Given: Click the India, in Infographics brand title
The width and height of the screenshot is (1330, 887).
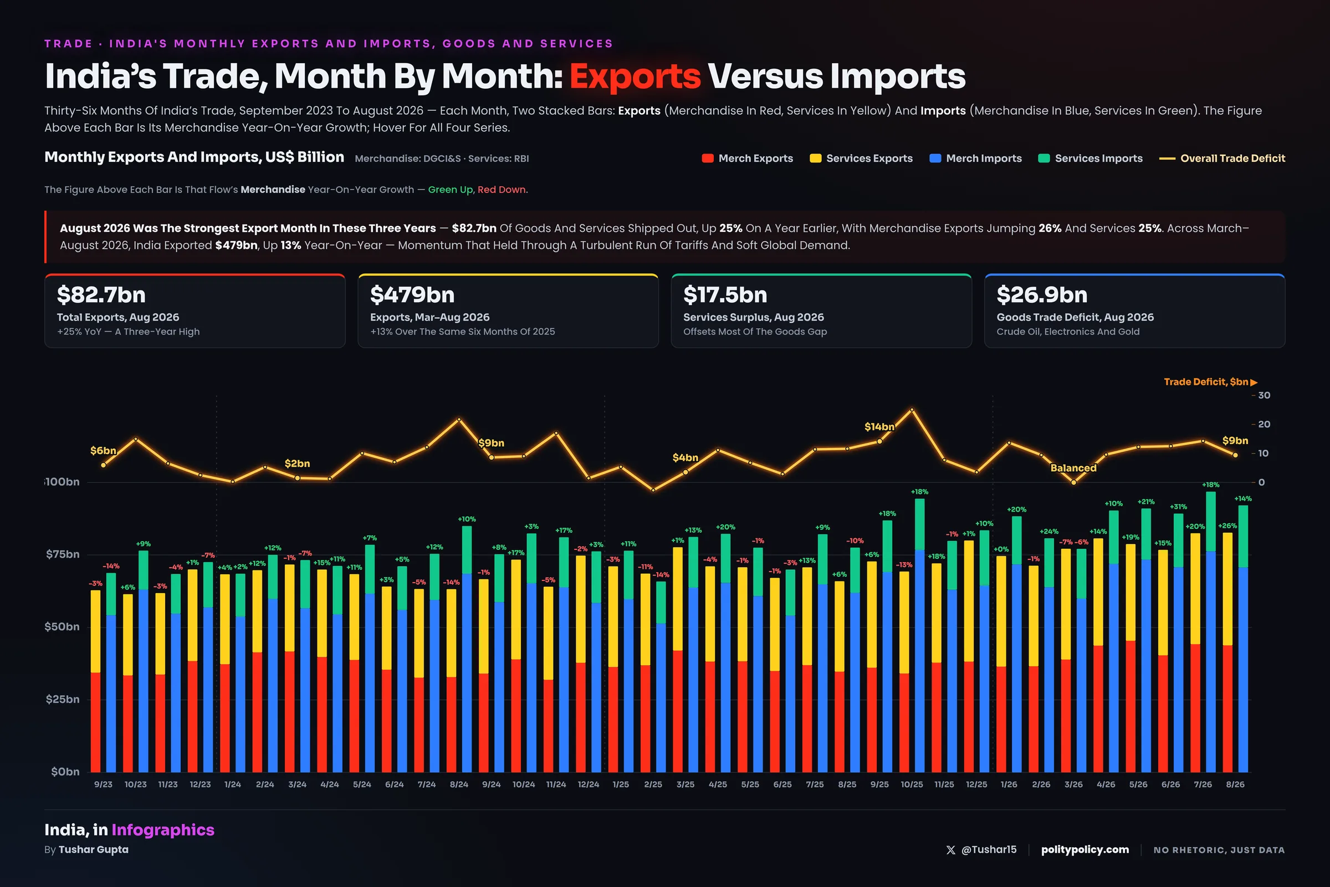Looking at the screenshot, I should [x=130, y=829].
